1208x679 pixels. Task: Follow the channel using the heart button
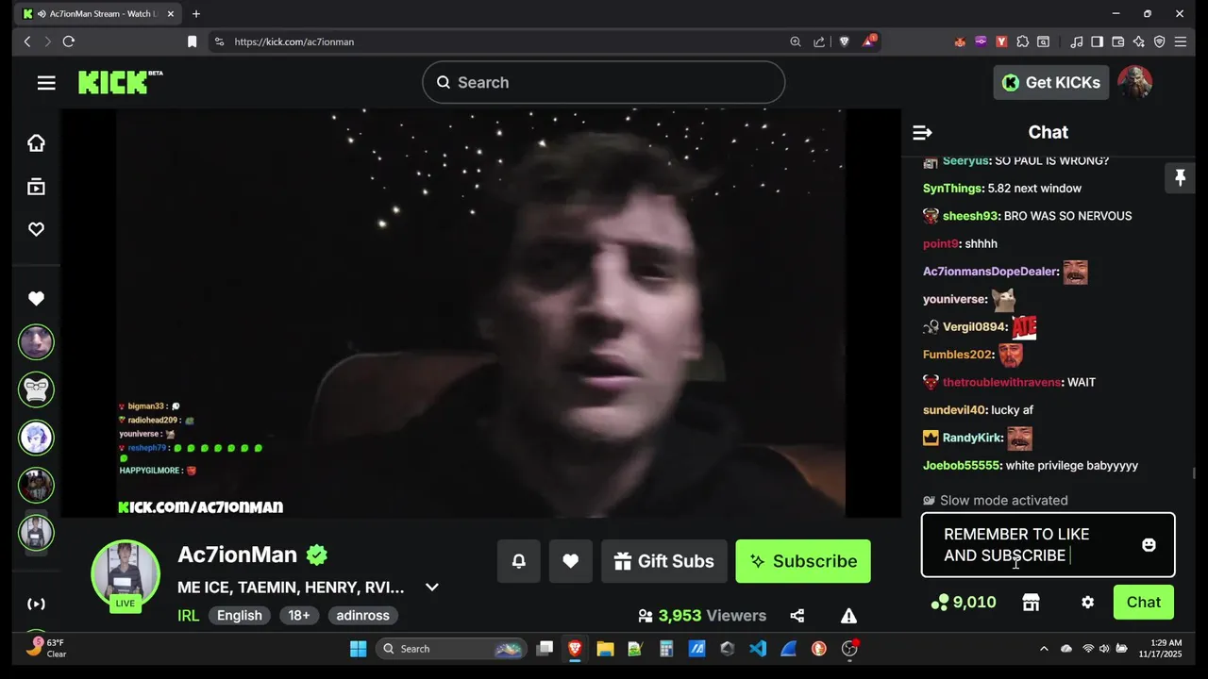click(570, 561)
